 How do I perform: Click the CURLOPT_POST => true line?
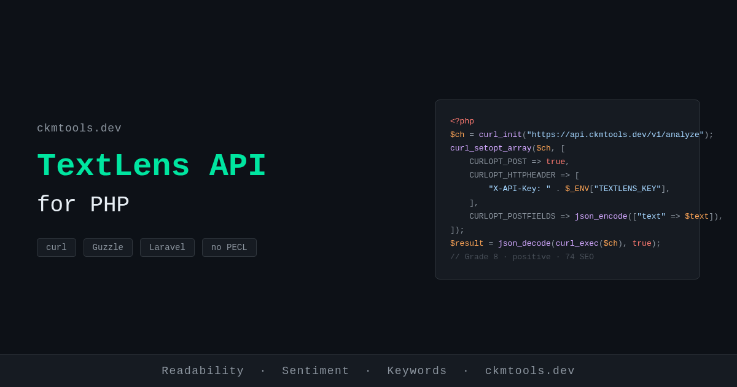(520, 162)
